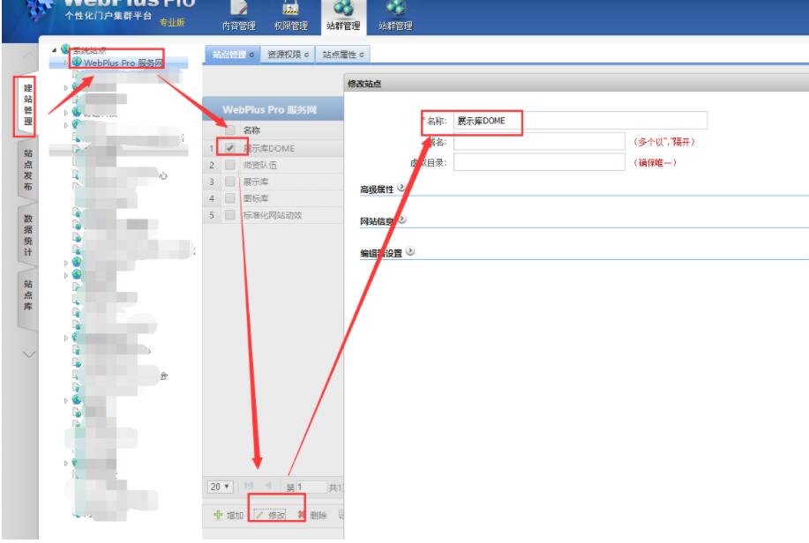Switch to the 站点管理 sub-tab

click(233, 54)
